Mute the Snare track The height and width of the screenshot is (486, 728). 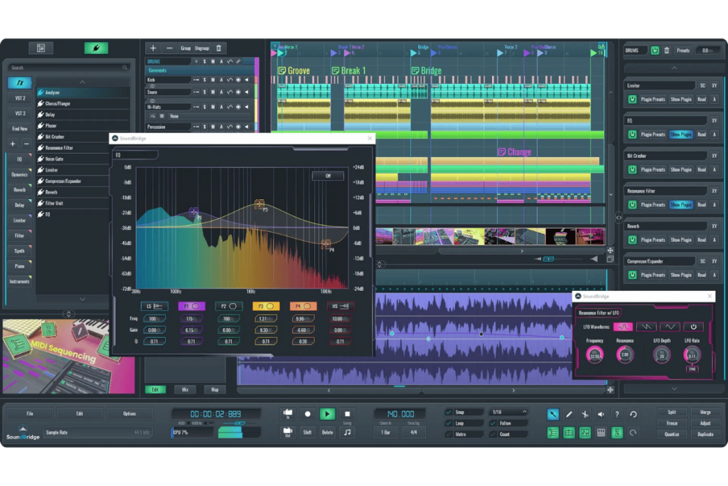pos(213,92)
